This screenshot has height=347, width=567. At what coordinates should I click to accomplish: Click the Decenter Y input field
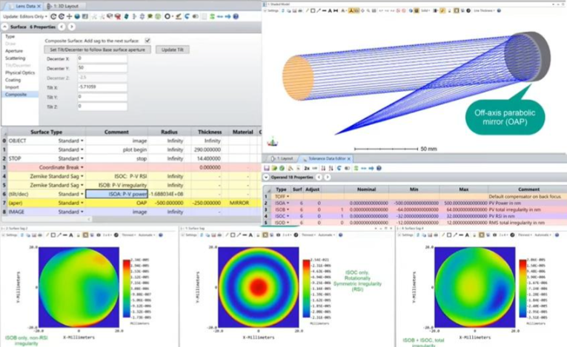point(100,67)
